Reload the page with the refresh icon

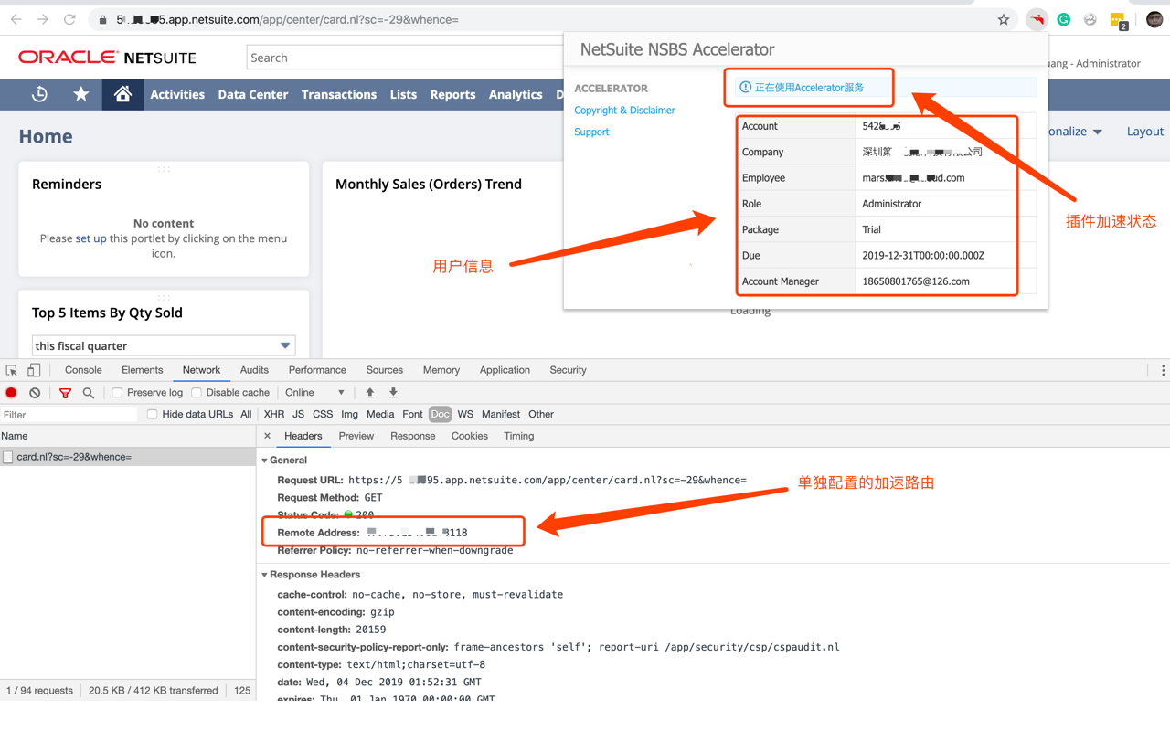pyautogui.click(x=69, y=19)
